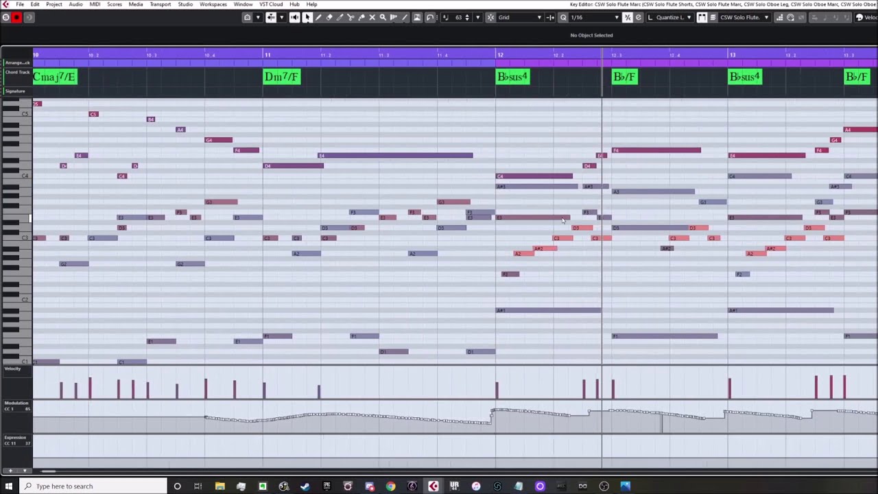Select the Line tool
This screenshot has height=494, width=878.
coord(405,17)
